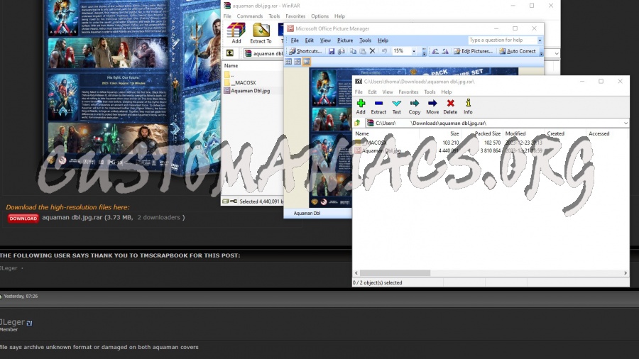Click the Move icon in 7-Zip toolbar

pos(432,104)
